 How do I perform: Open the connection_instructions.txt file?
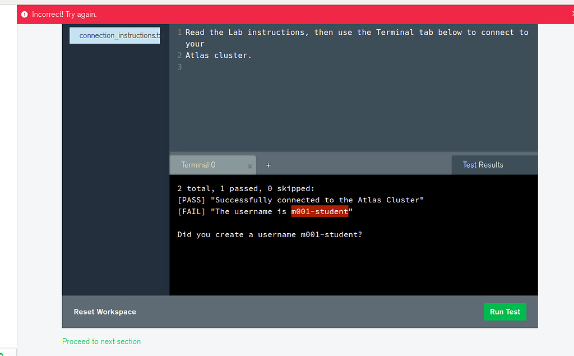[x=114, y=35]
